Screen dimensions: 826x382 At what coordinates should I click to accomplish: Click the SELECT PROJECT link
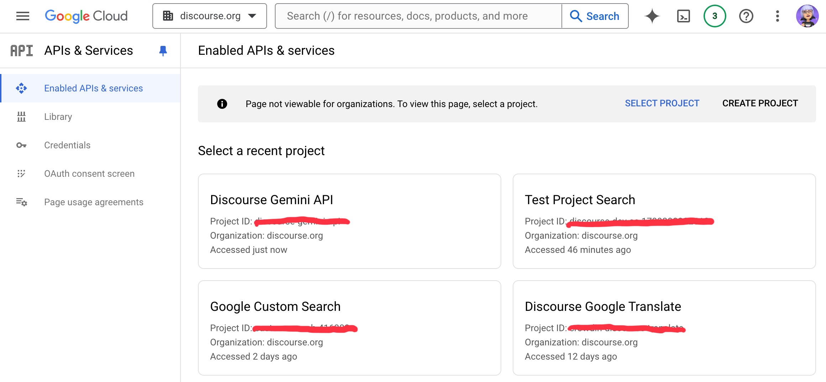(662, 104)
